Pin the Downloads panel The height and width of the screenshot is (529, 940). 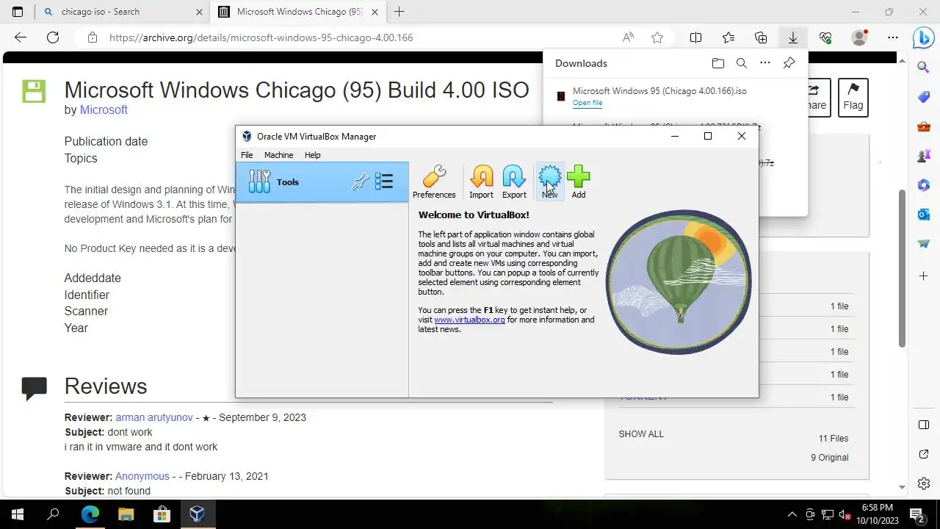(x=789, y=63)
